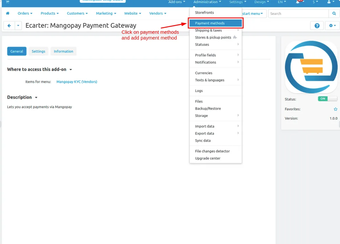Add add-on to favorites star
Image resolution: width=340 pixels, height=244 pixels.
click(x=336, y=109)
